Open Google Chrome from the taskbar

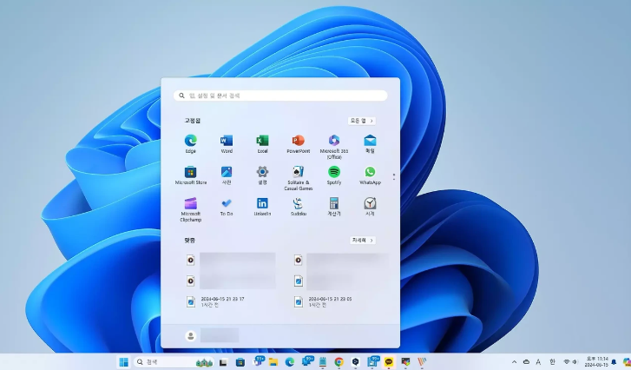(339, 362)
